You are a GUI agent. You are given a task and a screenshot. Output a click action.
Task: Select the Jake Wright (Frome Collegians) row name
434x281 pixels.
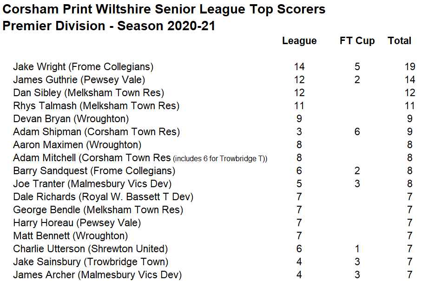[83, 67]
